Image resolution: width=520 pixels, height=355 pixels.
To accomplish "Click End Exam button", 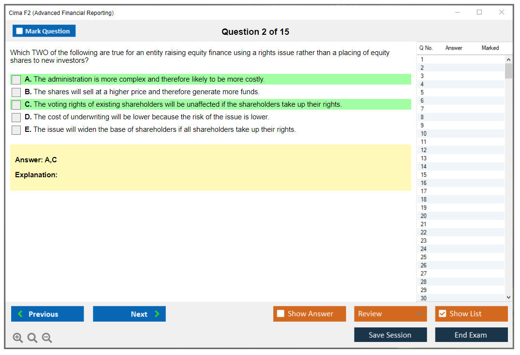I will [x=471, y=335].
